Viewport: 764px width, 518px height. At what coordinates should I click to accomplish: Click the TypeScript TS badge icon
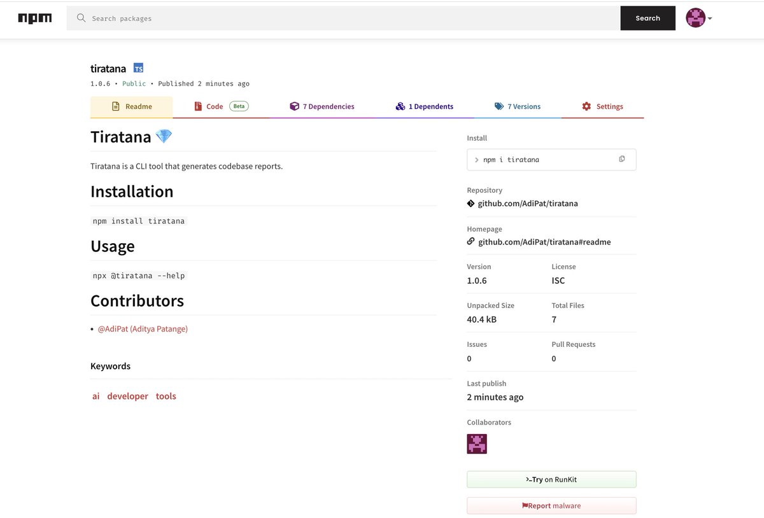click(x=138, y=68)
